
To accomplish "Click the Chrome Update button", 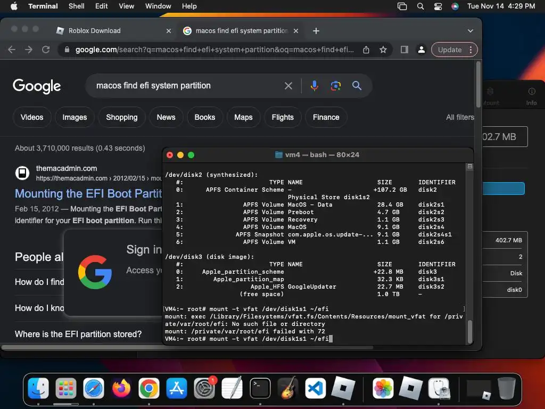I will pos(449,50).
